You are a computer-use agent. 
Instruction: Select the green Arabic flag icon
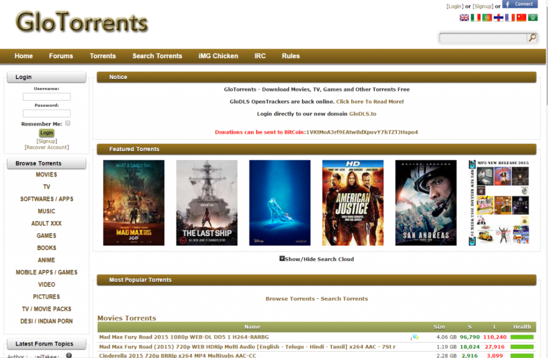point(532,18)
